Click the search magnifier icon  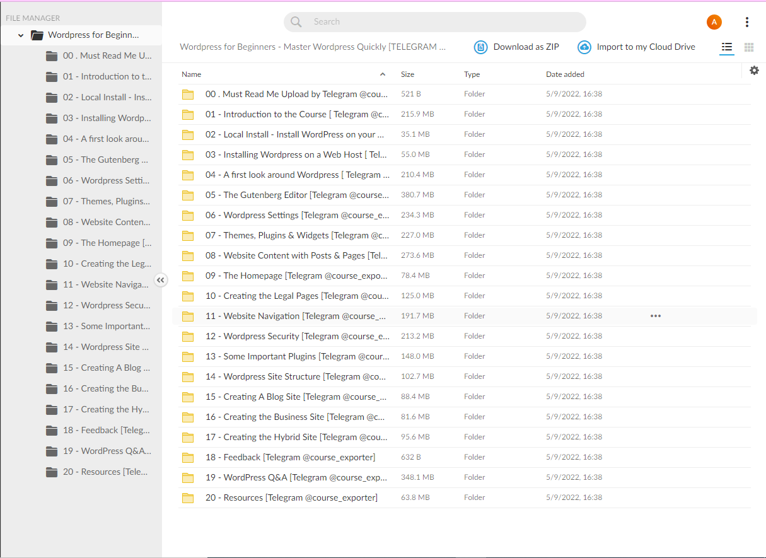coord(296,22)
